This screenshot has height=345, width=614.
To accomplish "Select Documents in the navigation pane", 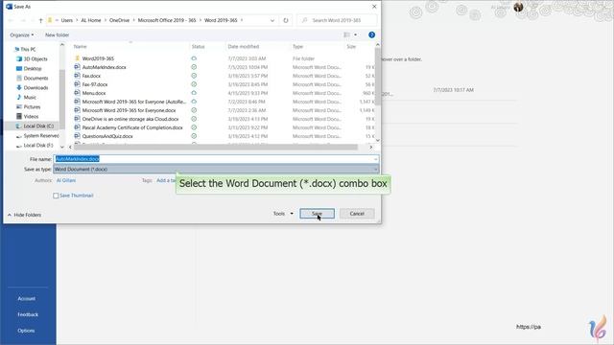I will 35,79.
